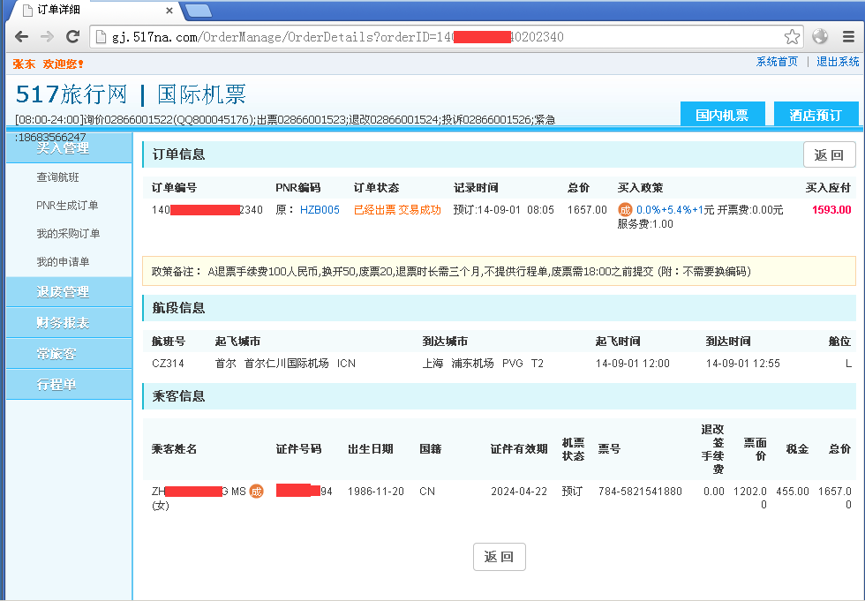Select the total price 1657.00 in 订单信息
The image size is (865, 601).
(587, 209)
